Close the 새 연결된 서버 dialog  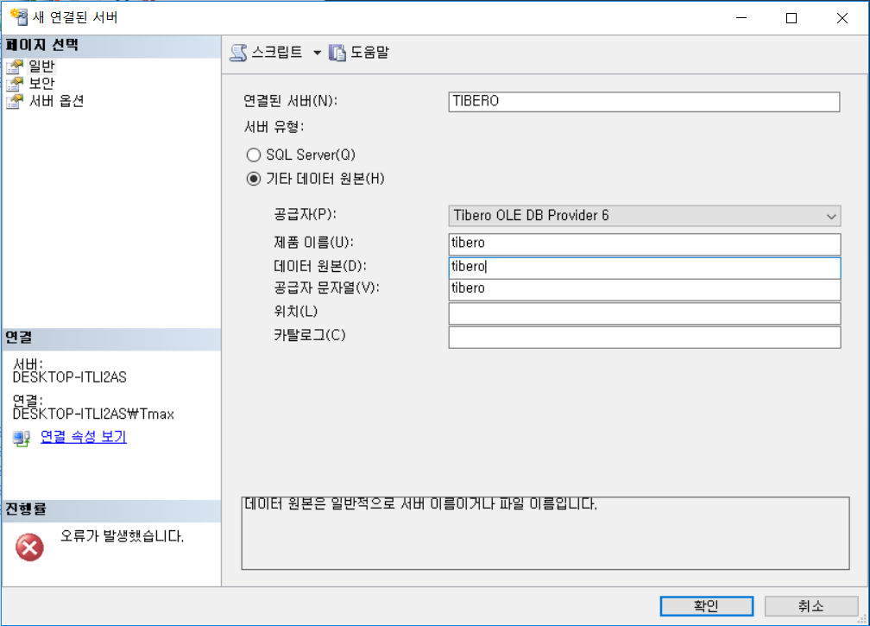point(842,18)
